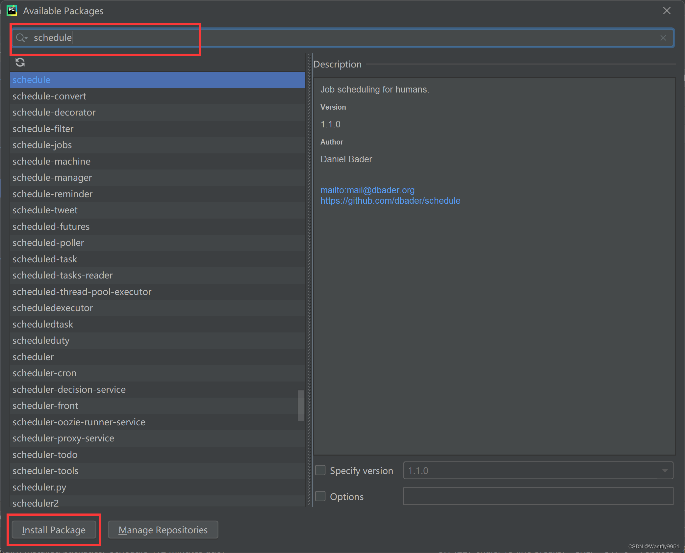Select scheduler-todo in the list
The height and width of the screenshot is (553, 685).
pyautogui.click(x=158, y=455)
